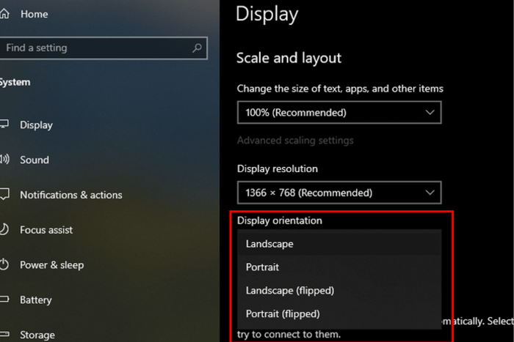Click the Focus assist moon icon
The image size is (514, 342).
[x=4, y=229]
